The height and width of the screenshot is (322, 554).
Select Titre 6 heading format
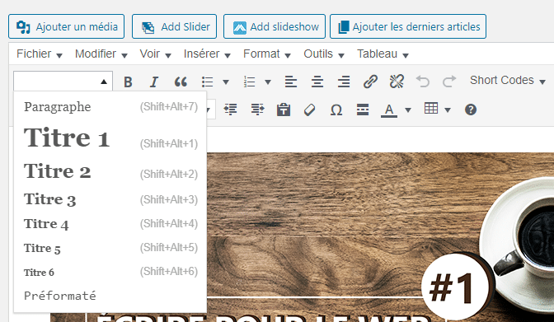[110, 272]
